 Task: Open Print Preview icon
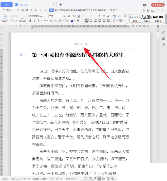coord(31,10)
